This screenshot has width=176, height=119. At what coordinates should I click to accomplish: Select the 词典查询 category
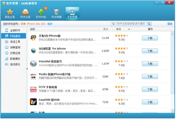[14, 47]
